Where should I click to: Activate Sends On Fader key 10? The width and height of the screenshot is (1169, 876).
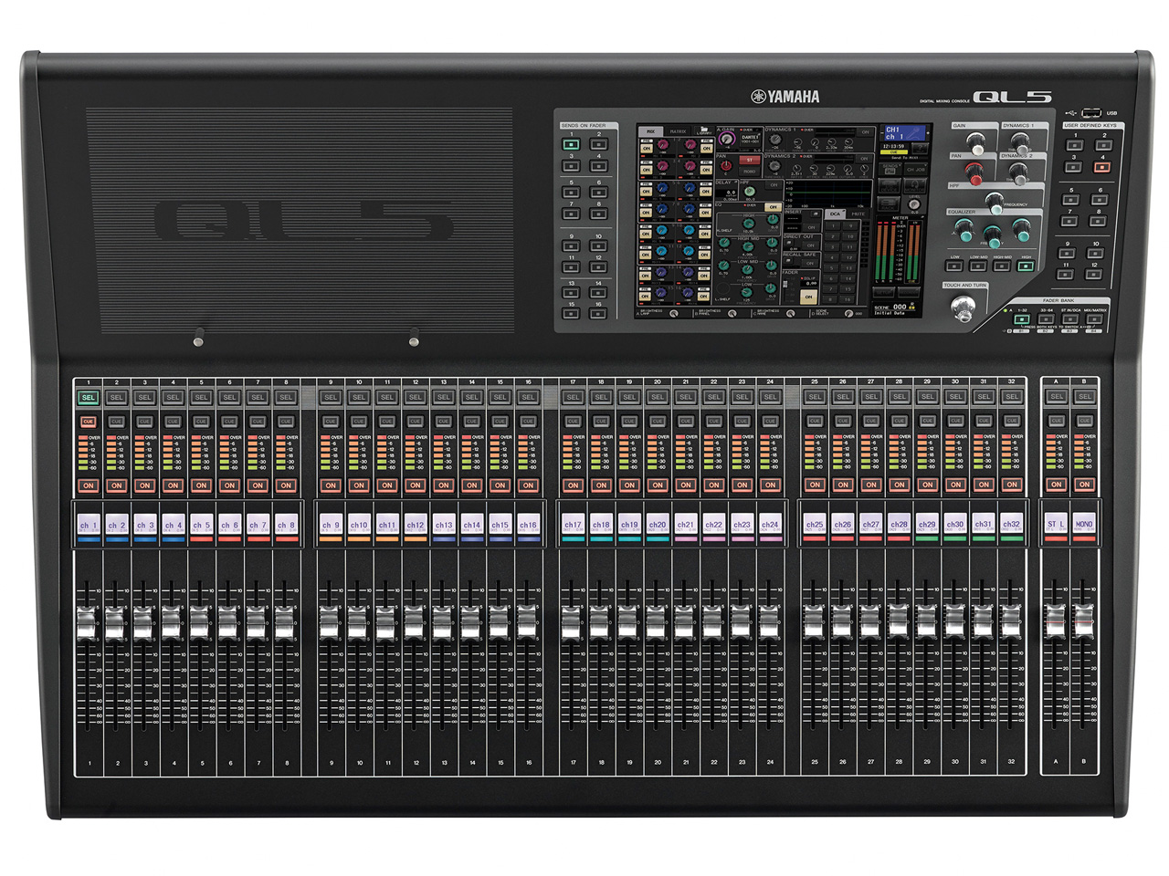point(598,245)
